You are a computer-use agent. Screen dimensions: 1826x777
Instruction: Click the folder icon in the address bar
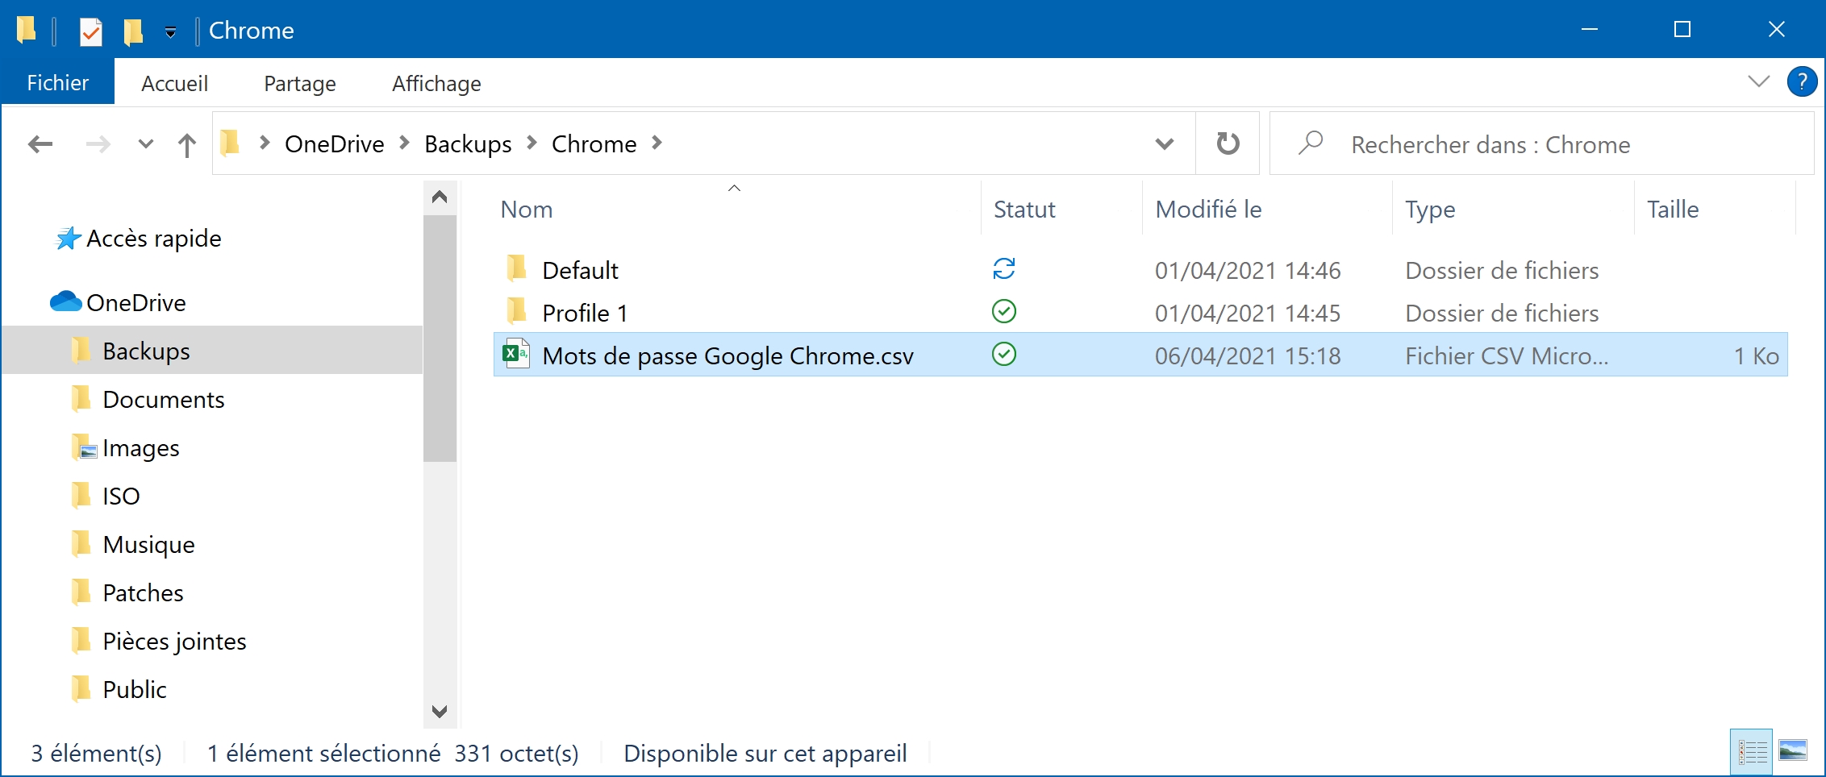pyautogui.click(x=230, y=143)
